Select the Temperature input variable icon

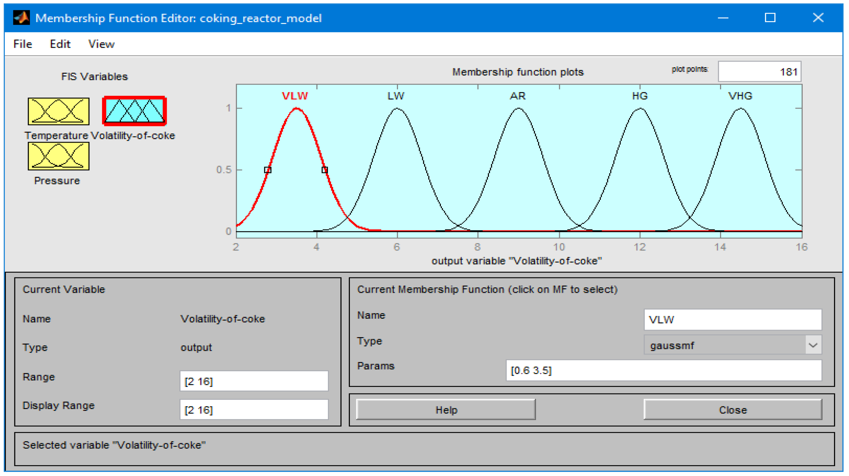point(58,111)
